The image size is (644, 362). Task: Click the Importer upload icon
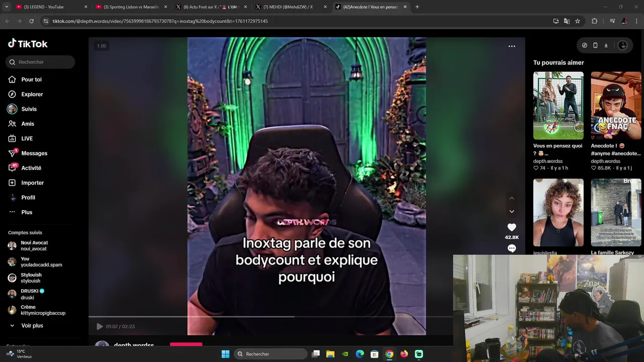point(12,183)
